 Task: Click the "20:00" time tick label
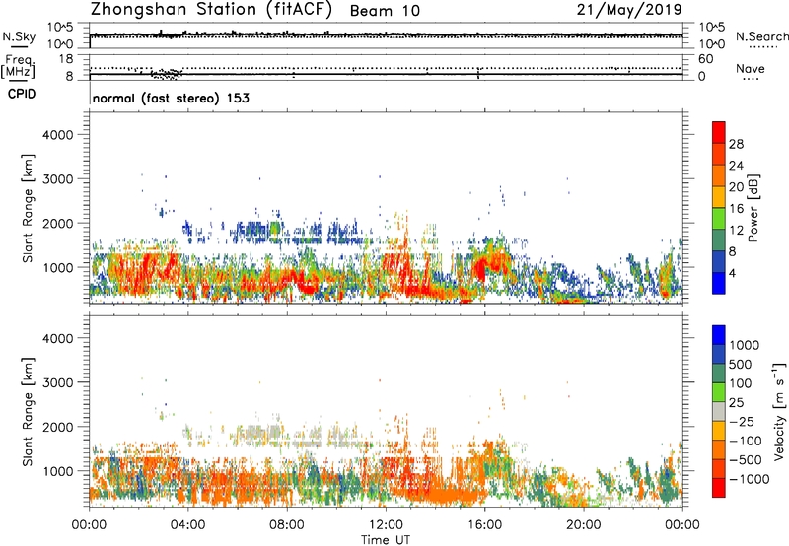[x=583, y=525]
